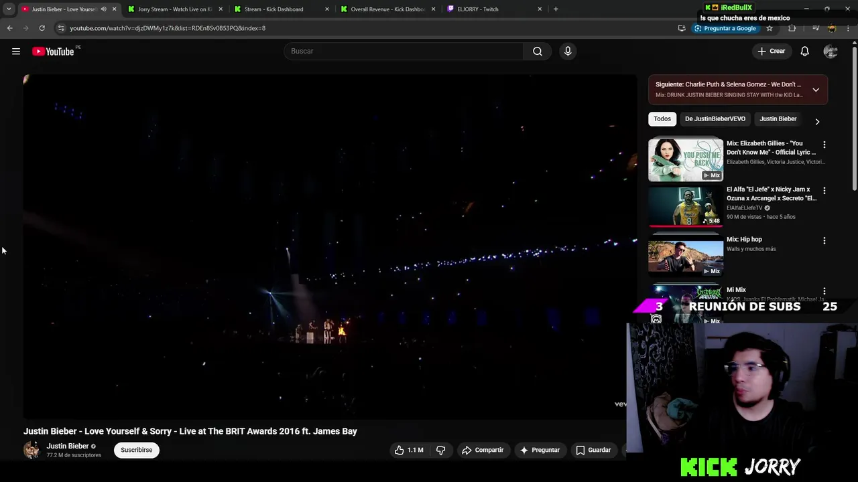858x482 pixels.
Task: Open YouTube notifications bell
Action: pyautogui.click(x=805, y=52)
